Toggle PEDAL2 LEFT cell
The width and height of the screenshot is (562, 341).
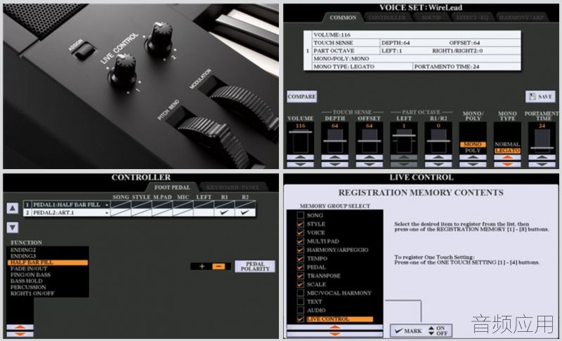pos(204,213)
